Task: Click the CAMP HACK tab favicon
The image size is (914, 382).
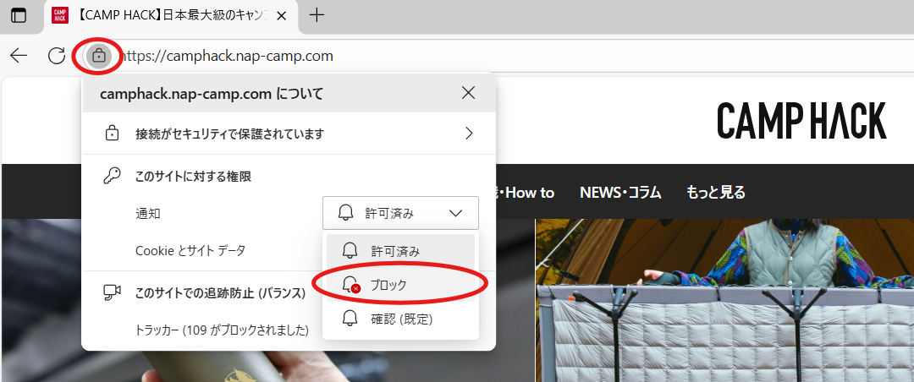Action: 60,14
